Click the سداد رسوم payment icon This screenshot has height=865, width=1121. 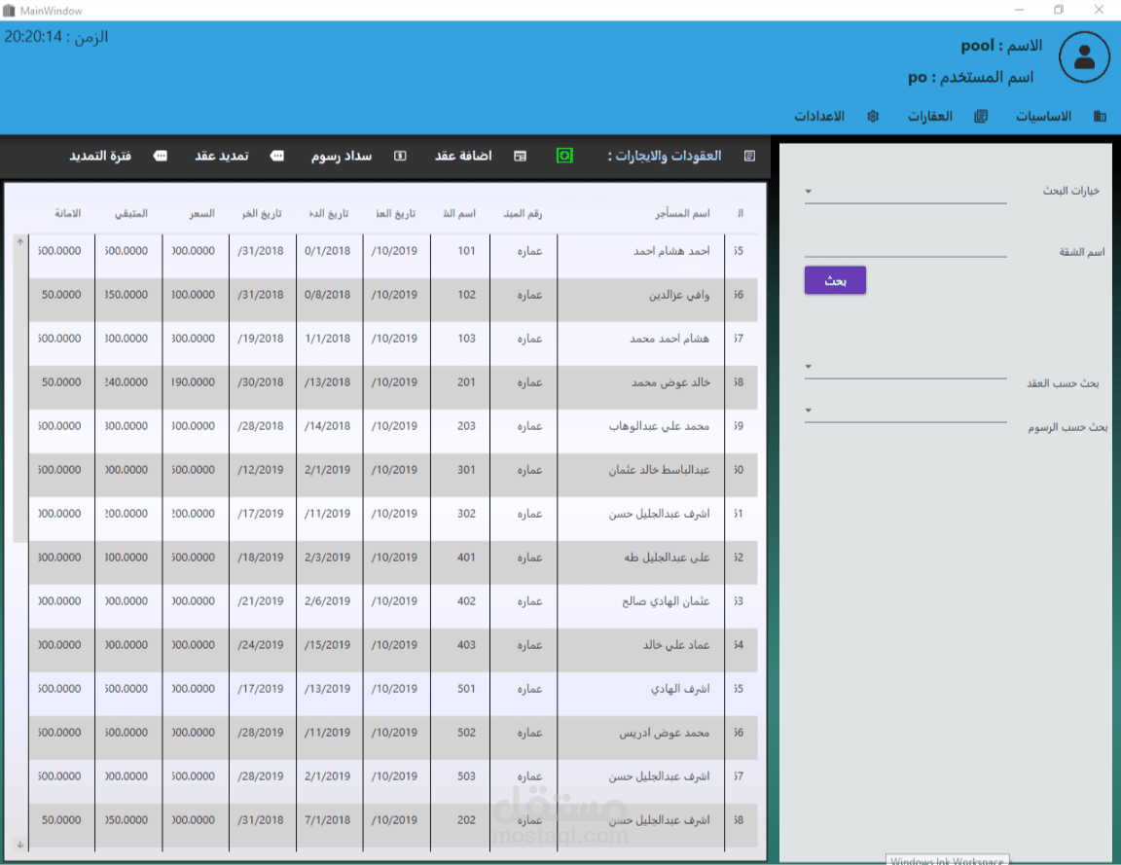pos(400,156)
